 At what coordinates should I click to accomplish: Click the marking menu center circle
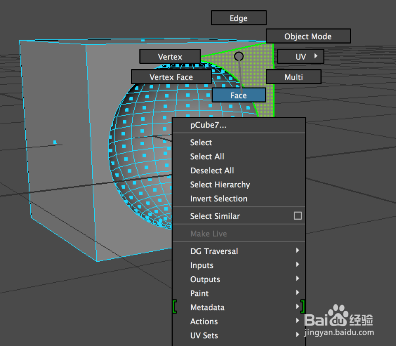tap(239, 56)
